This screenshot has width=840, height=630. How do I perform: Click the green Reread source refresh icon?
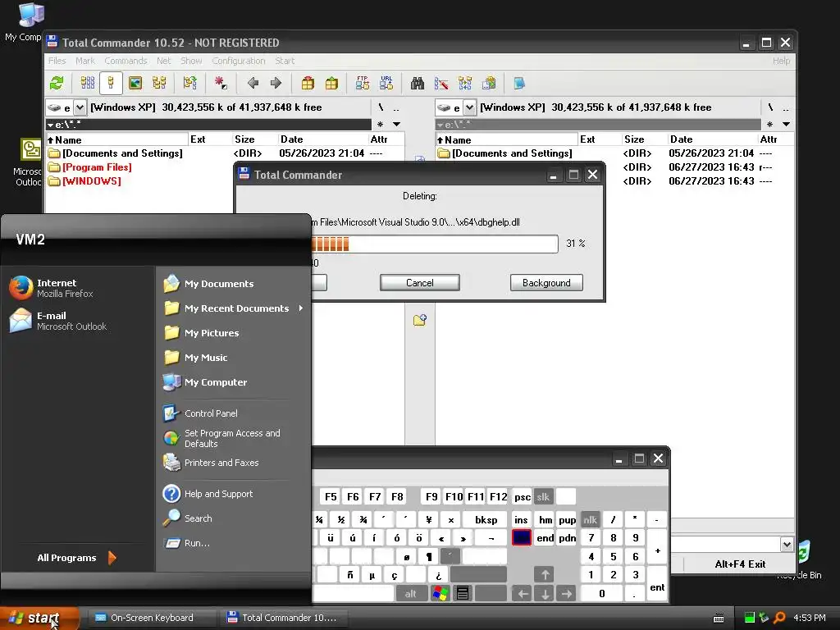57,83
